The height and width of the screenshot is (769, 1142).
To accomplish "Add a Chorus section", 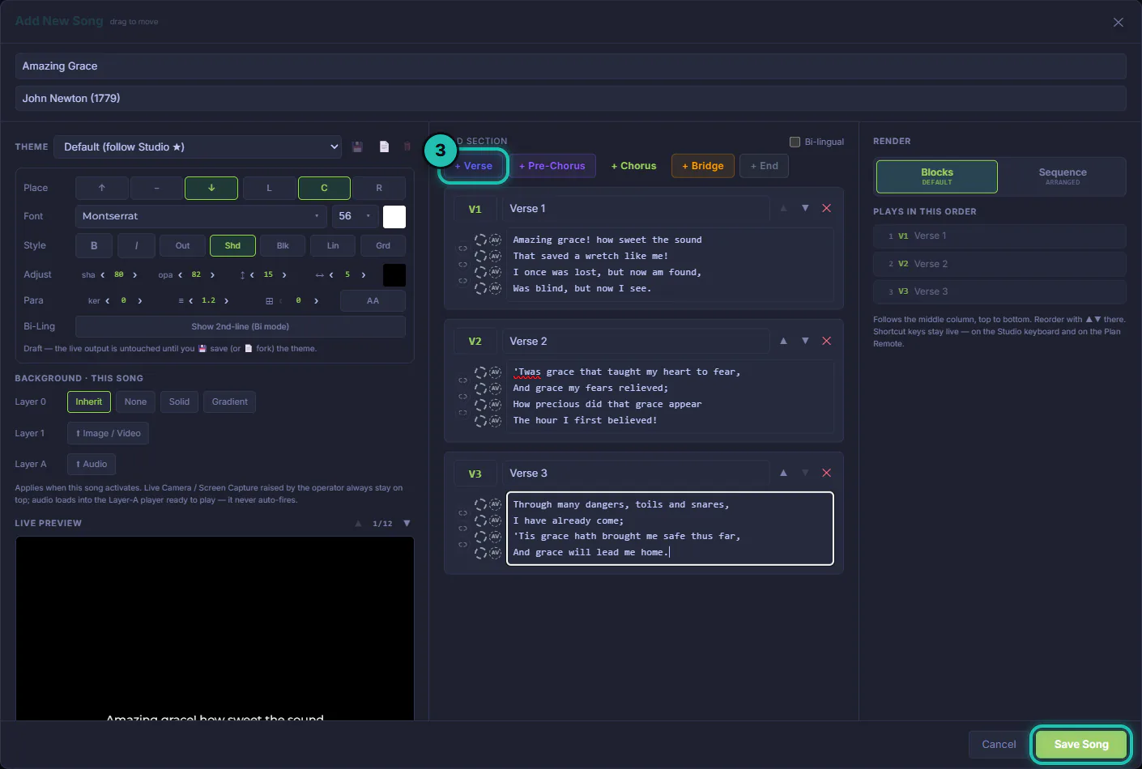I will click(x=633, y=166).
